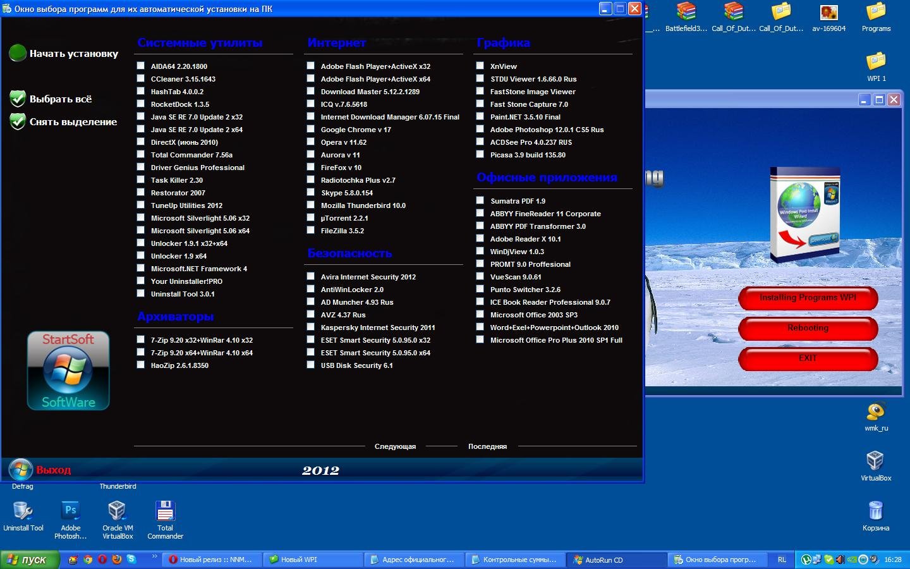Click the Последняя last page link

(487, 446)
